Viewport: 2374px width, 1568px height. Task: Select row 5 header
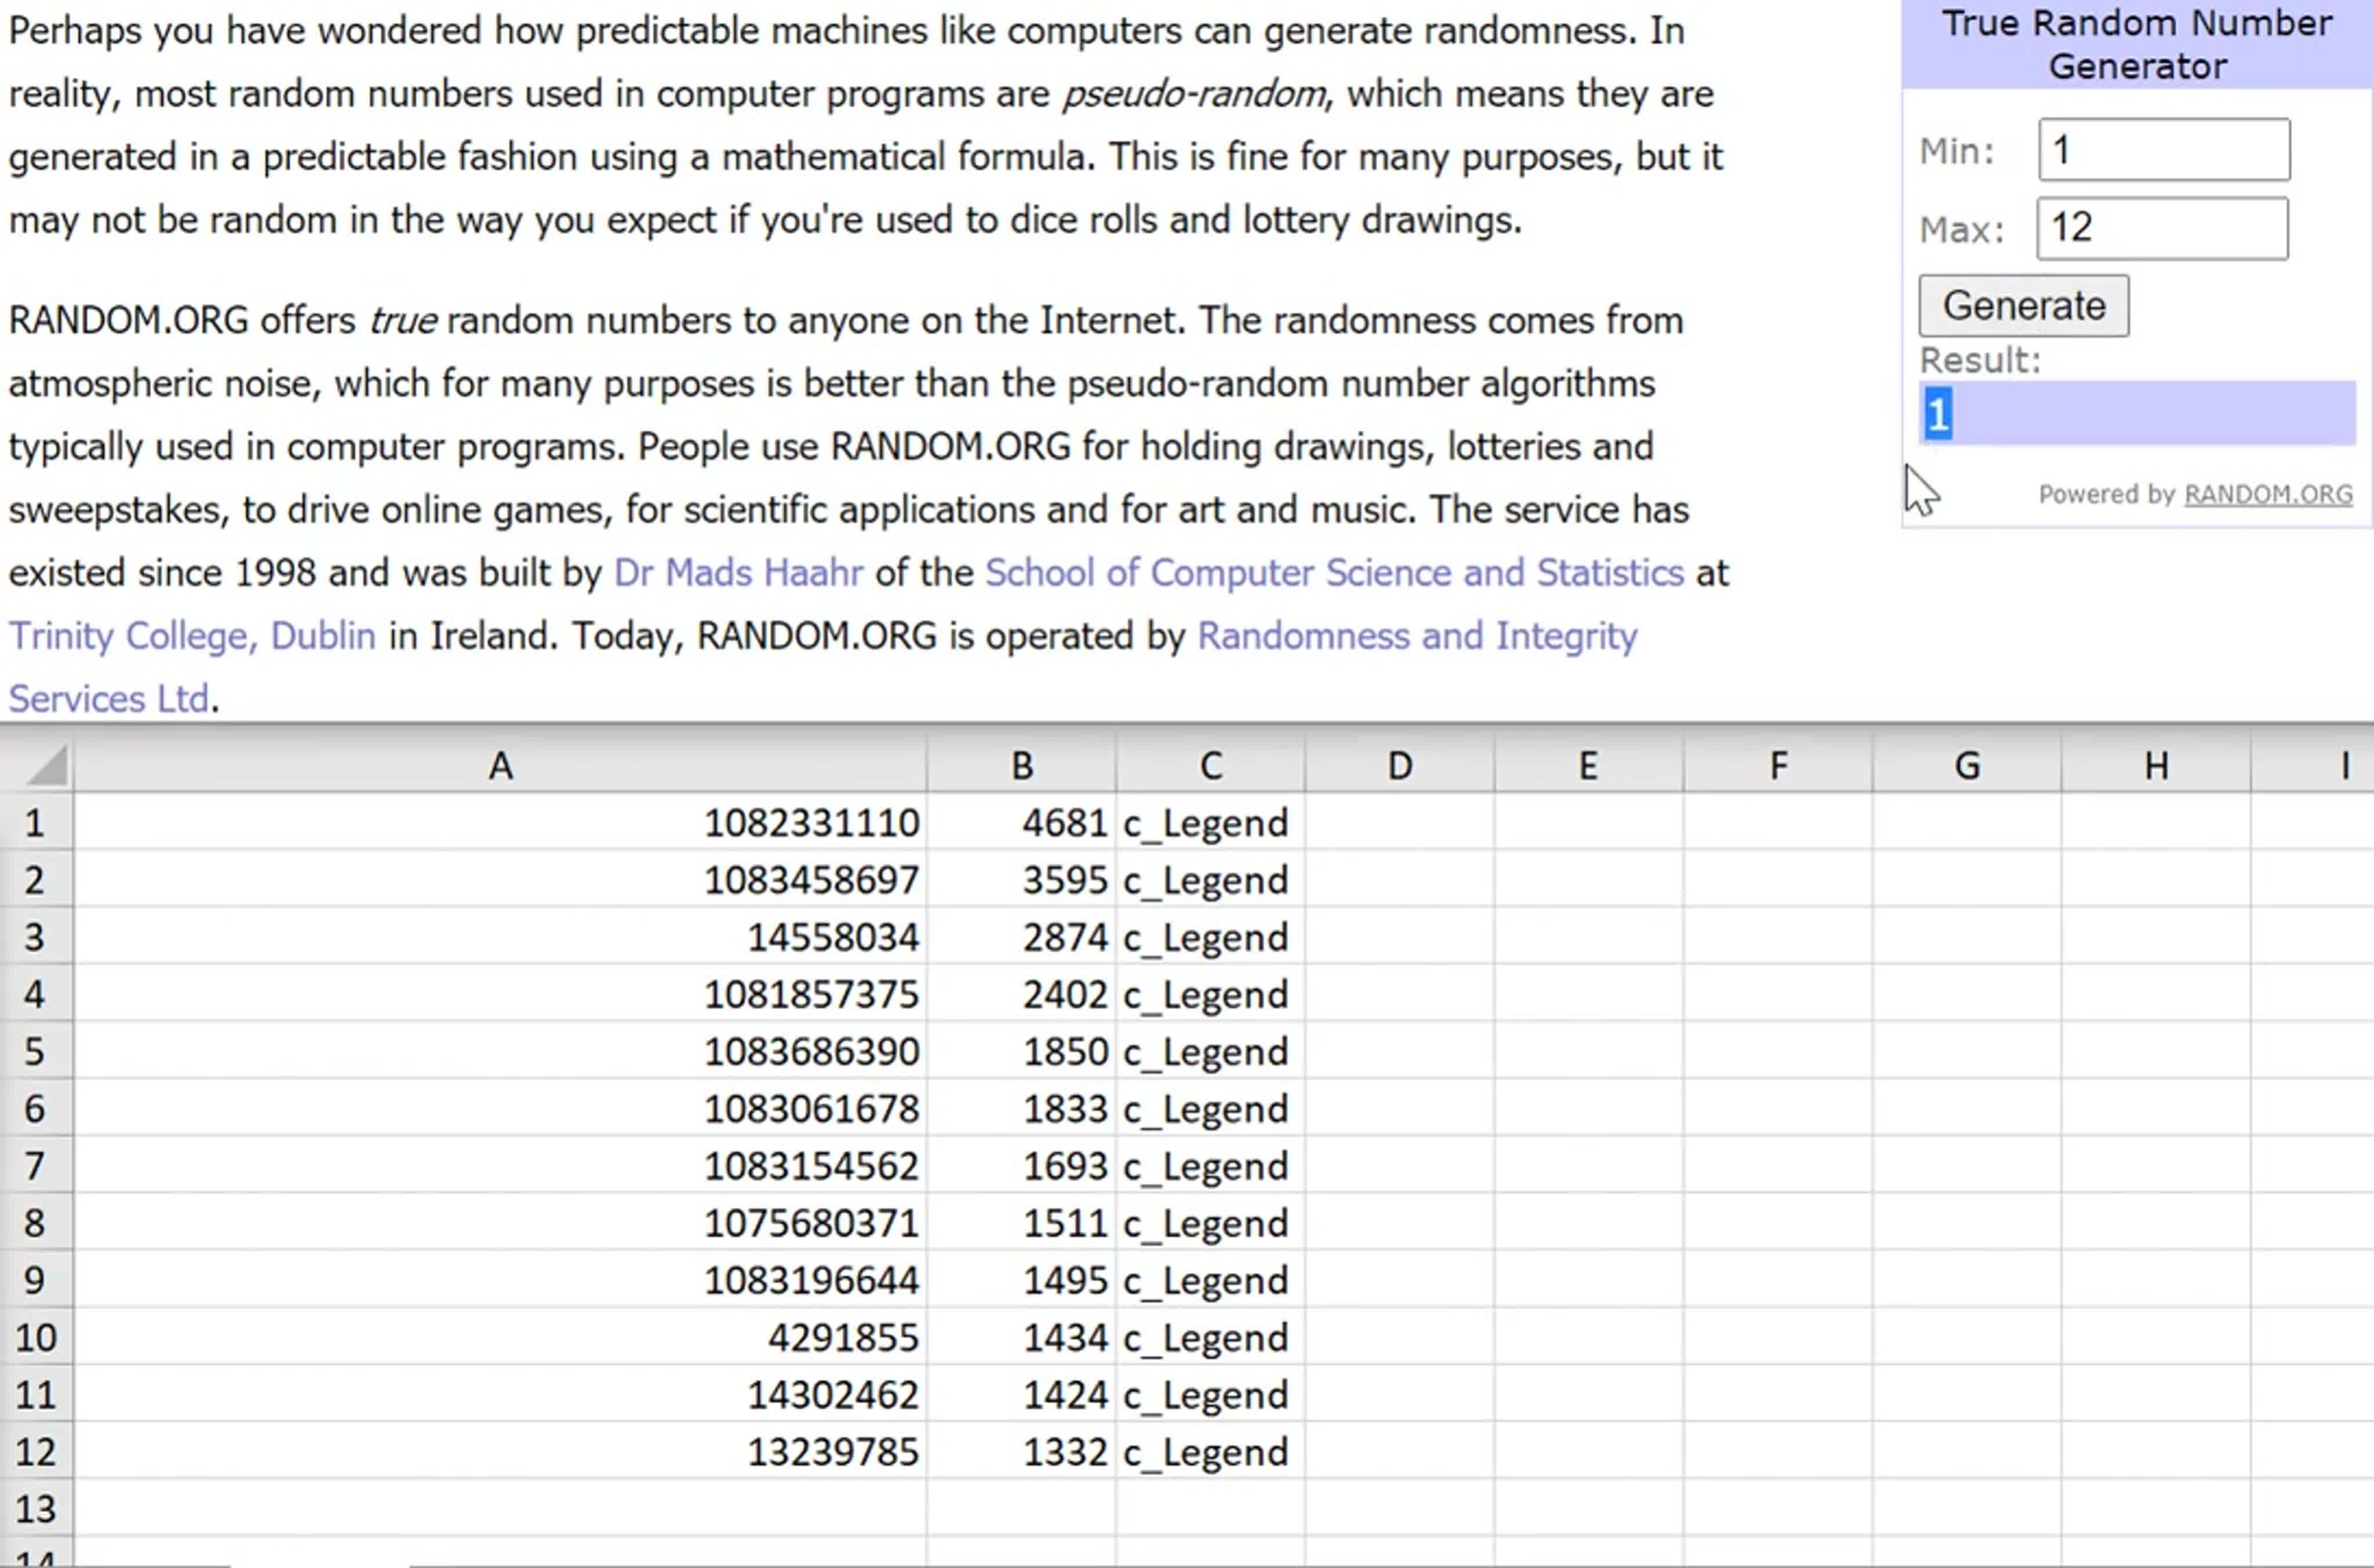[x=36, y=1050]
